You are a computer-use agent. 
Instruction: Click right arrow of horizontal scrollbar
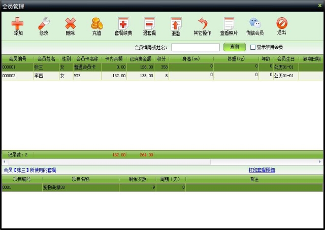click(320, 161)
